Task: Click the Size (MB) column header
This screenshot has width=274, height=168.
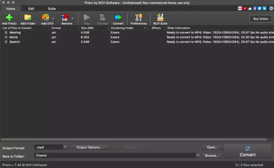Action: click(94, 28)
